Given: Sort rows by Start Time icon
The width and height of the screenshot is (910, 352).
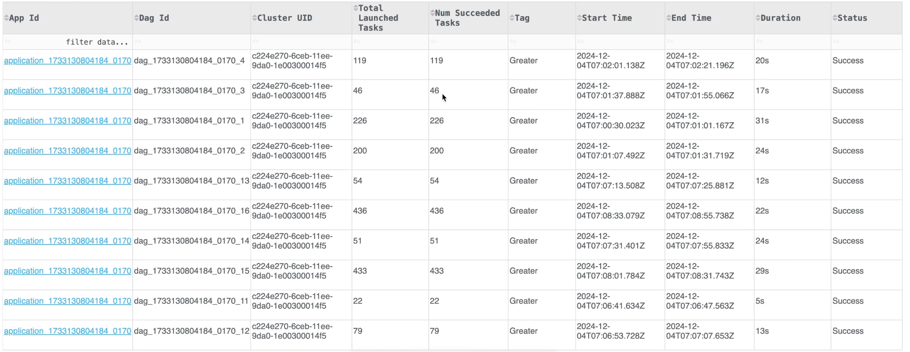Looking at the screenshot, I should (579, 18).
